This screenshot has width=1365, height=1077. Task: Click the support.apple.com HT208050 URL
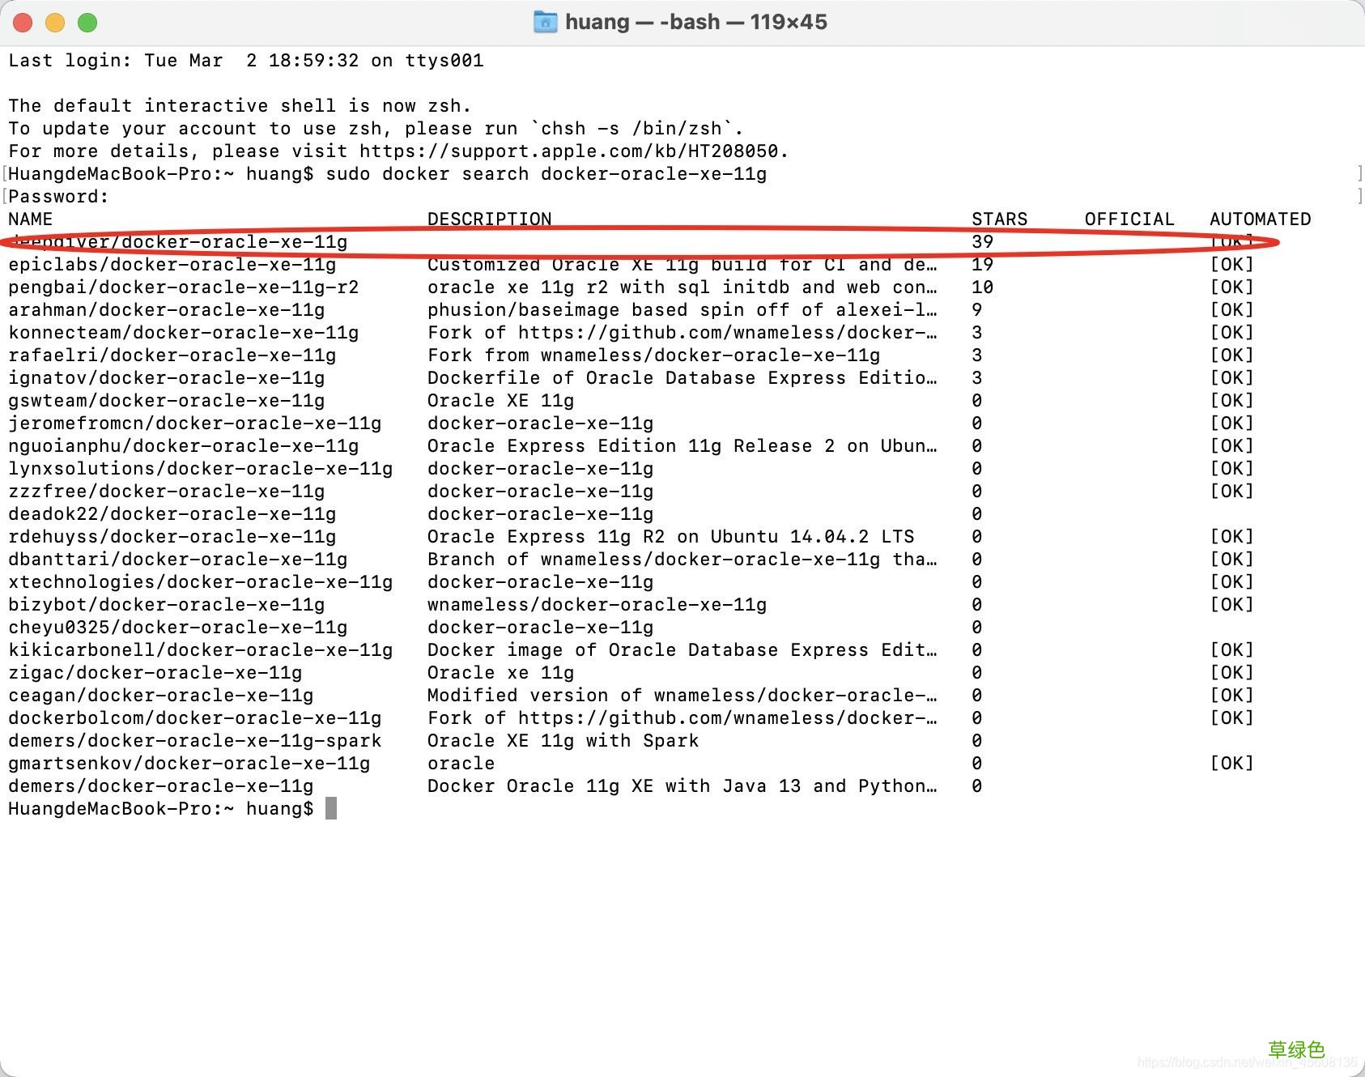point(568,151)
